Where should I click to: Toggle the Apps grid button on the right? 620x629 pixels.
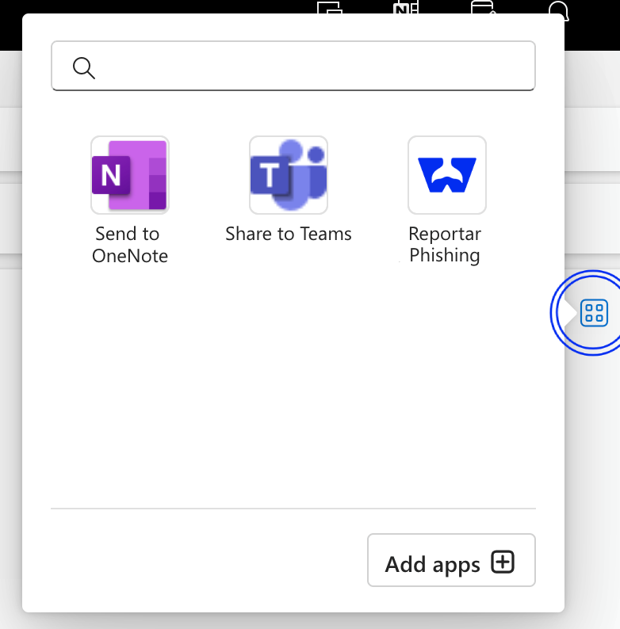(594, 313)
